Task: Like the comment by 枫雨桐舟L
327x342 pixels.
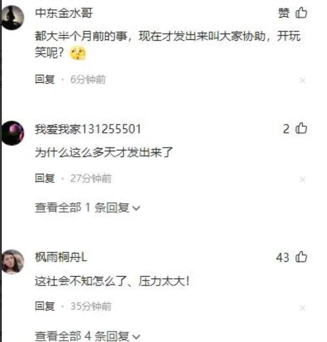Action: [301, 257]
